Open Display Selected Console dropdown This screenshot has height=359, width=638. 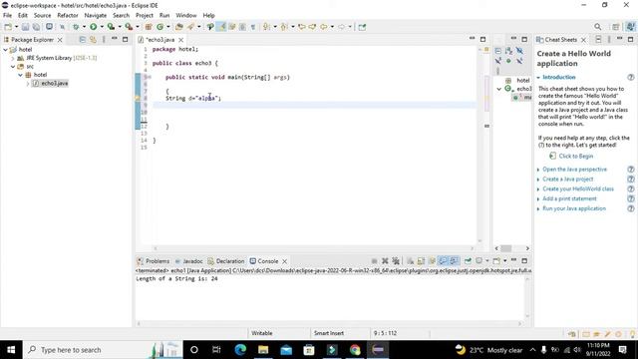[x=486, y=261]
